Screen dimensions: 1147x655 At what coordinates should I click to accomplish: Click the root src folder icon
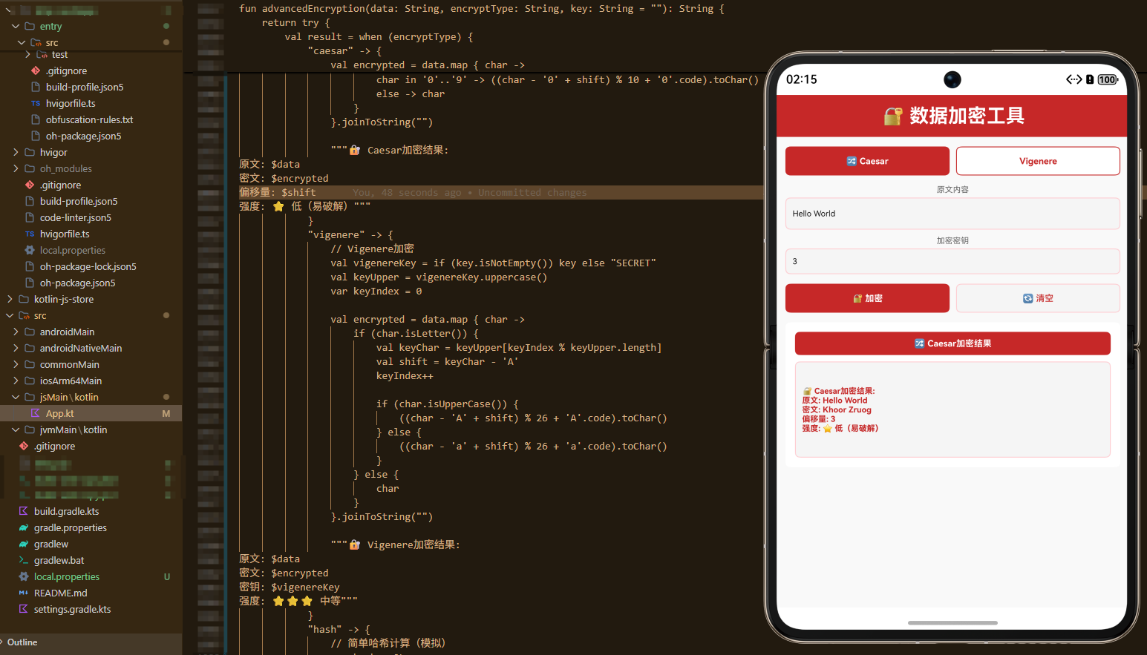tap(24, 315)
